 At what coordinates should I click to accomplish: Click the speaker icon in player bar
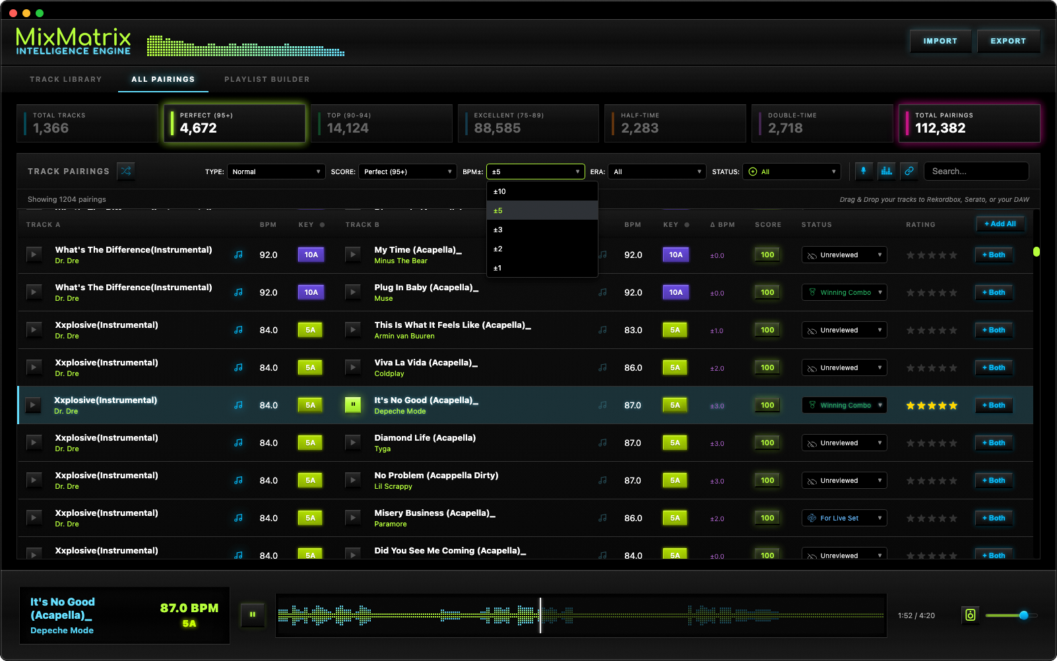[x=970, y=615]
